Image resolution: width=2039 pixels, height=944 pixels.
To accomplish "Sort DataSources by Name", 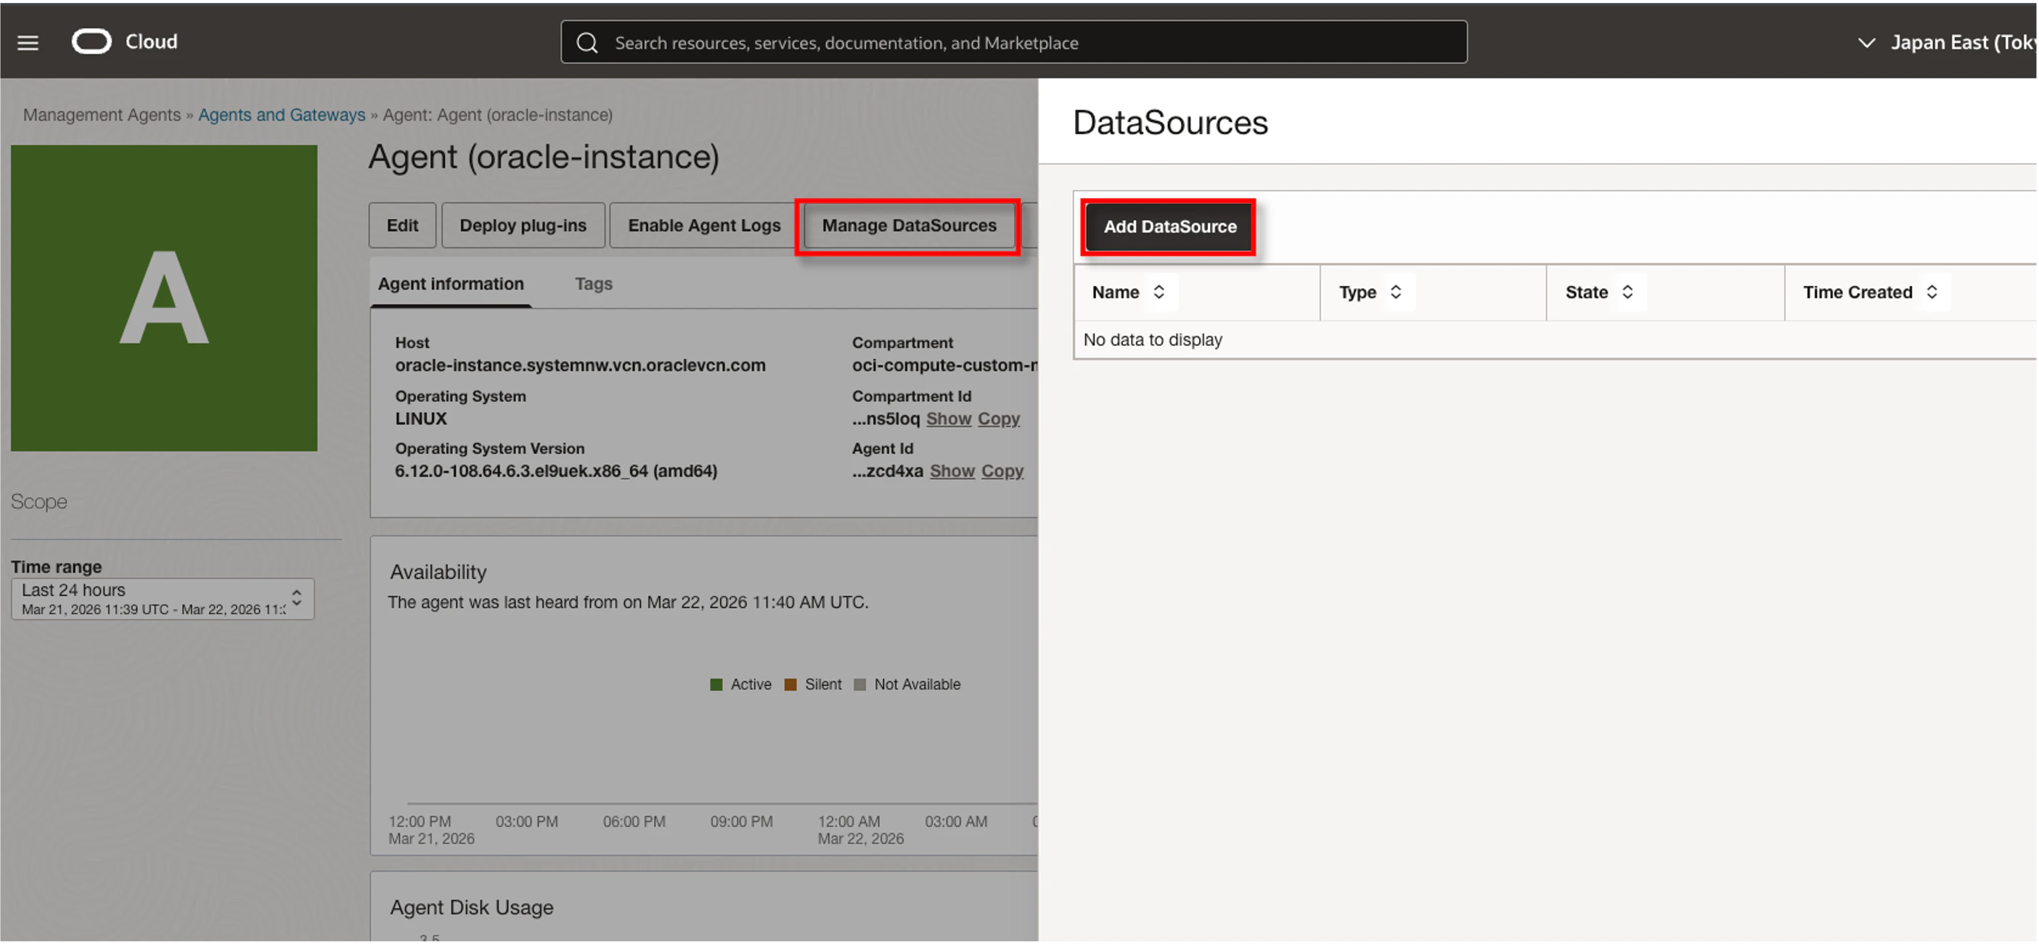I will tap(1159, 292).
